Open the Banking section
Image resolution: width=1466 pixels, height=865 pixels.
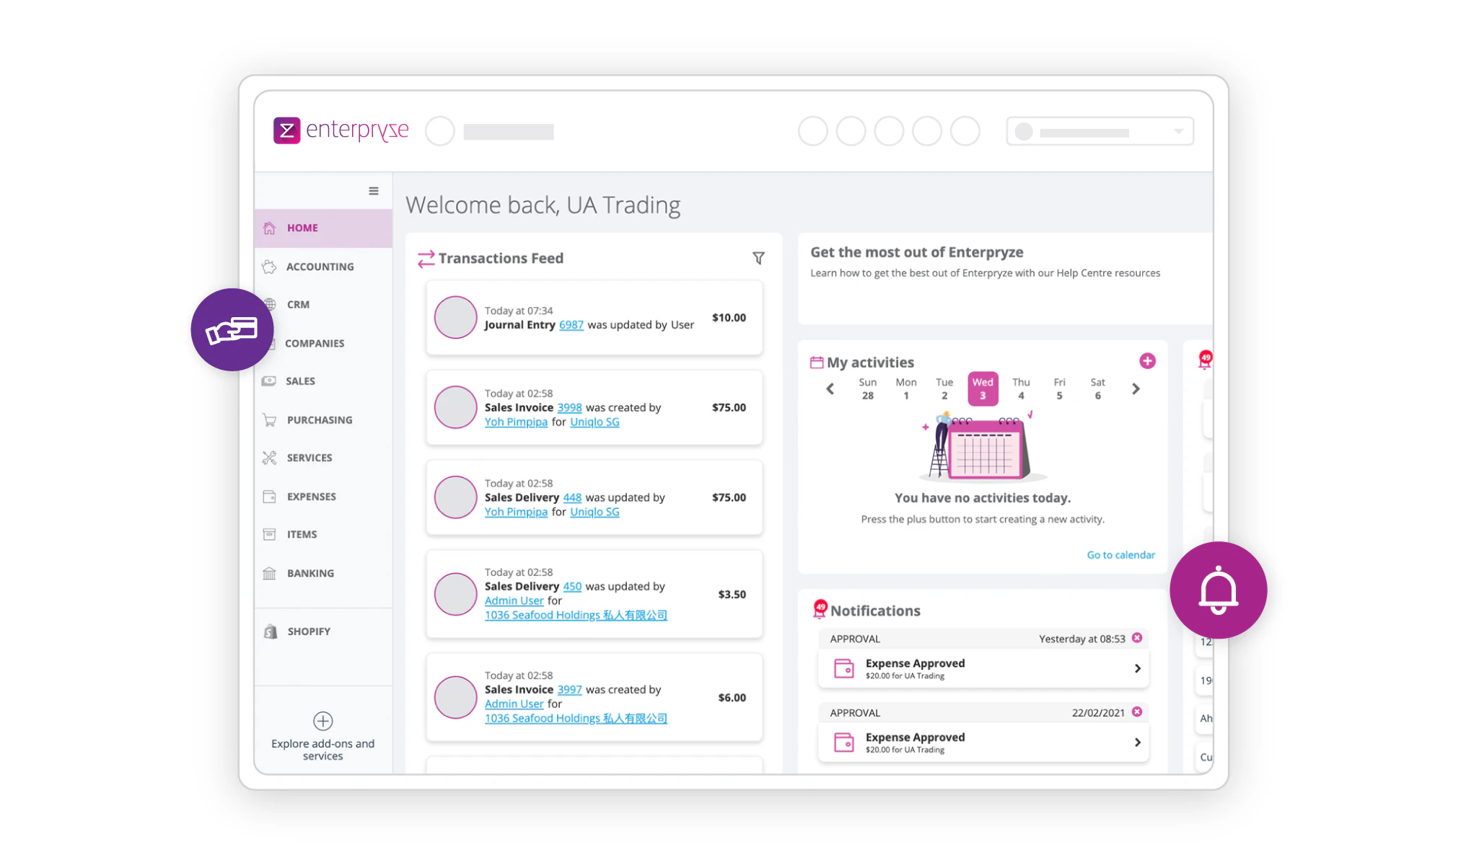(311, 572)
